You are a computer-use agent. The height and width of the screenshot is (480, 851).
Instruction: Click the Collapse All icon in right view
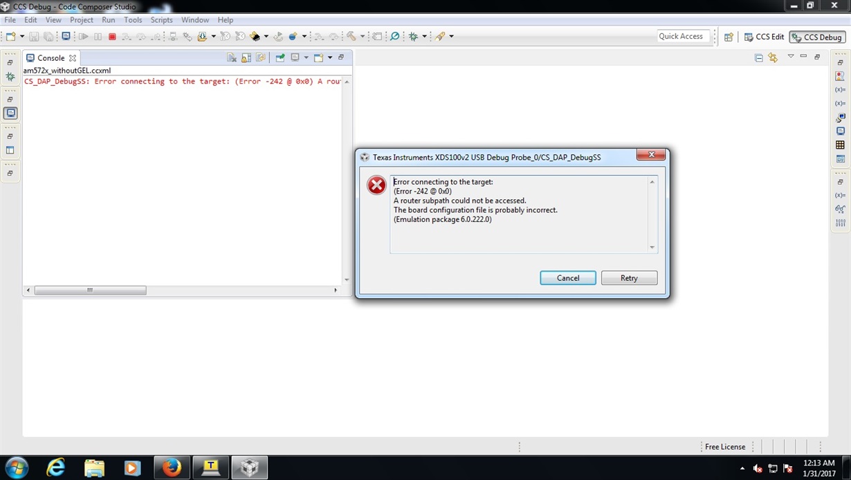759,57
